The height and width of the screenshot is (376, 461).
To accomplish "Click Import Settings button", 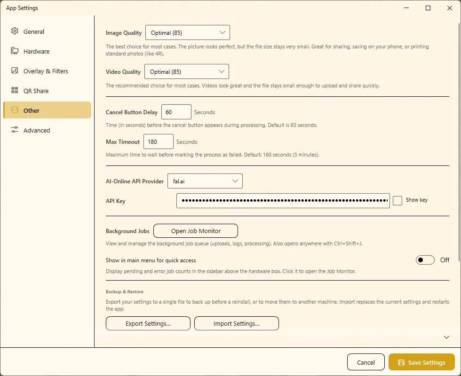I will click(237, 323).
